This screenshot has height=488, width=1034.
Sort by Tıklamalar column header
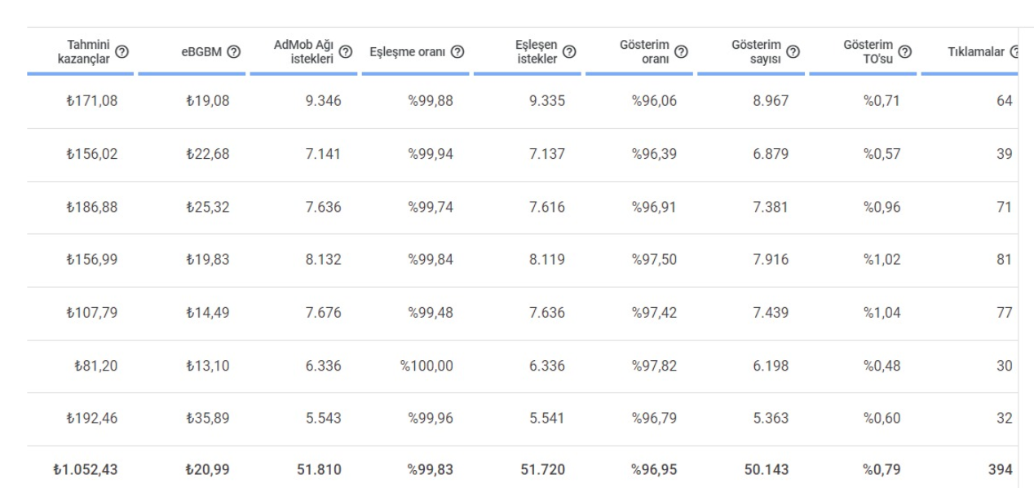tap(976, 52)
